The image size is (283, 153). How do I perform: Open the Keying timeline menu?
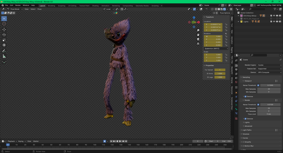[22, 141]
